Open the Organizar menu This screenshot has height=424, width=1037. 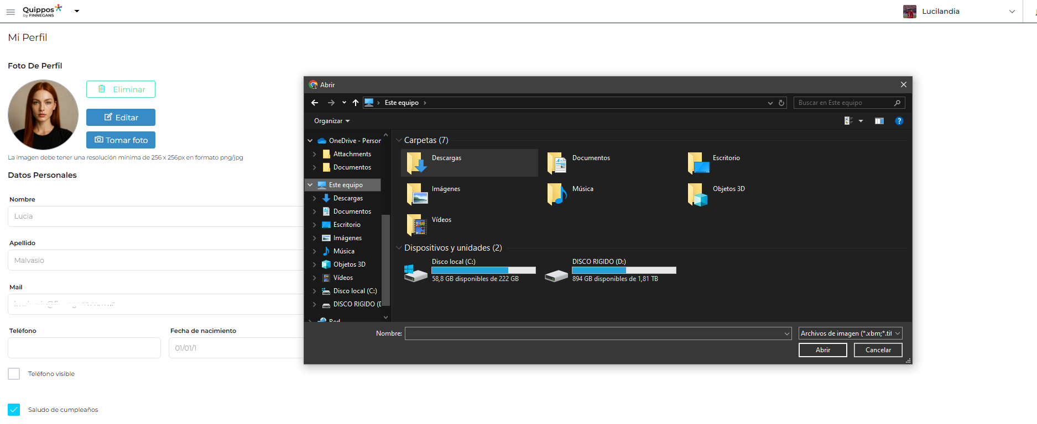(331, 121)
